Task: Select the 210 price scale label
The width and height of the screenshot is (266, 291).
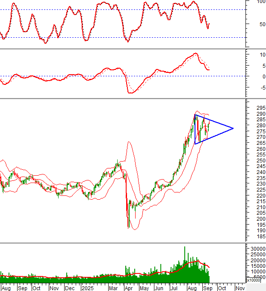Action: 261,207
